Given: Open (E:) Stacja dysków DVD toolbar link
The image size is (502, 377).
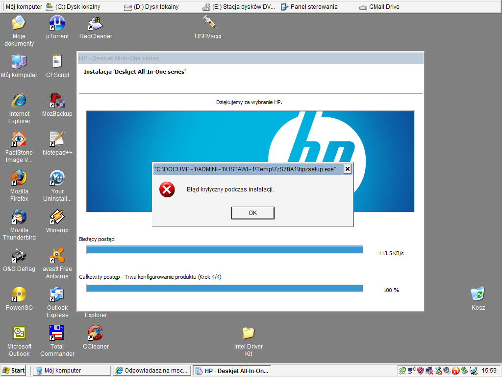Looking at the screenshot, I should click(239, 7).
